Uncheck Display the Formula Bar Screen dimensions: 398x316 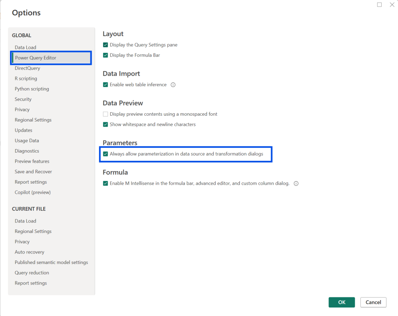(105, 56)
